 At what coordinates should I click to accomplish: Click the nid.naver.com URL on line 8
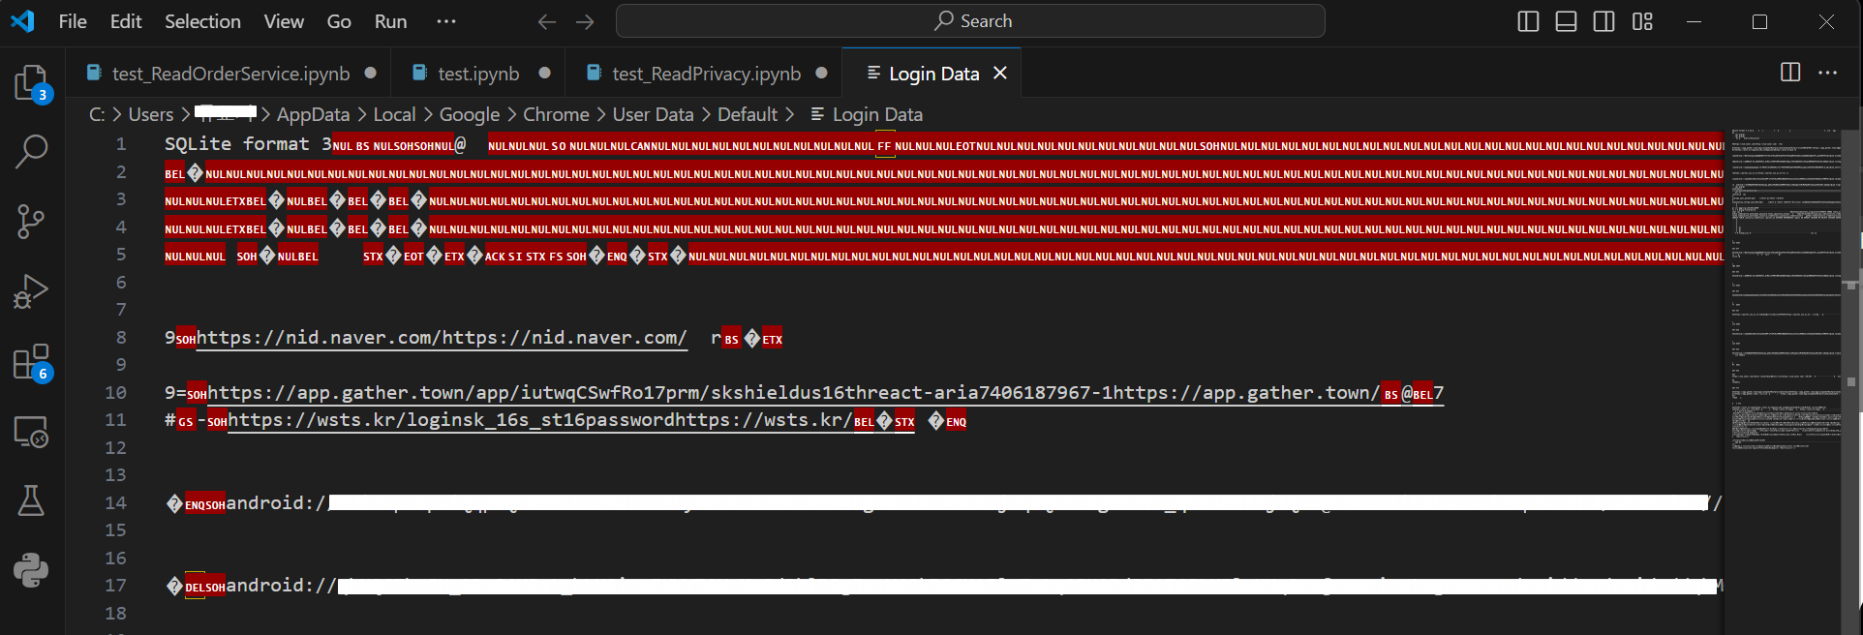pos(442,338)
